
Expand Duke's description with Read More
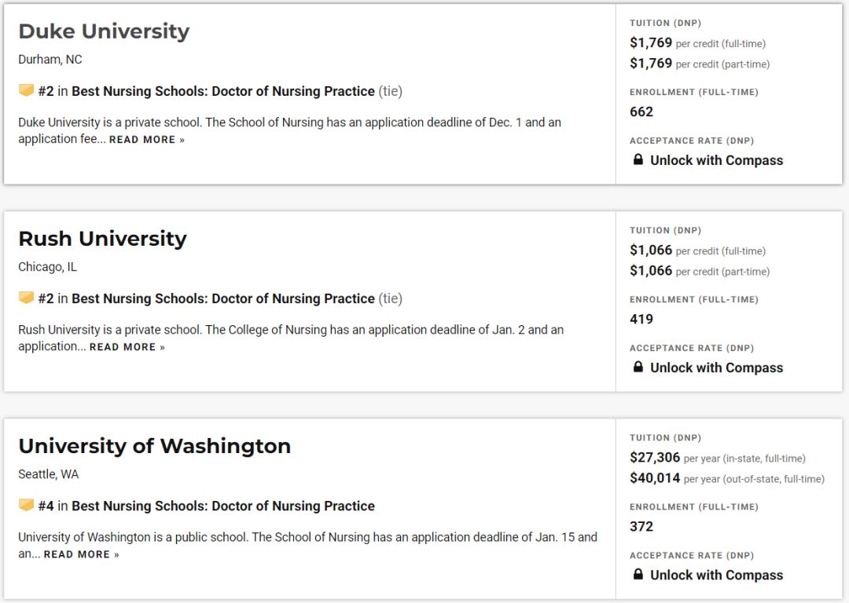tap(146, 140)
